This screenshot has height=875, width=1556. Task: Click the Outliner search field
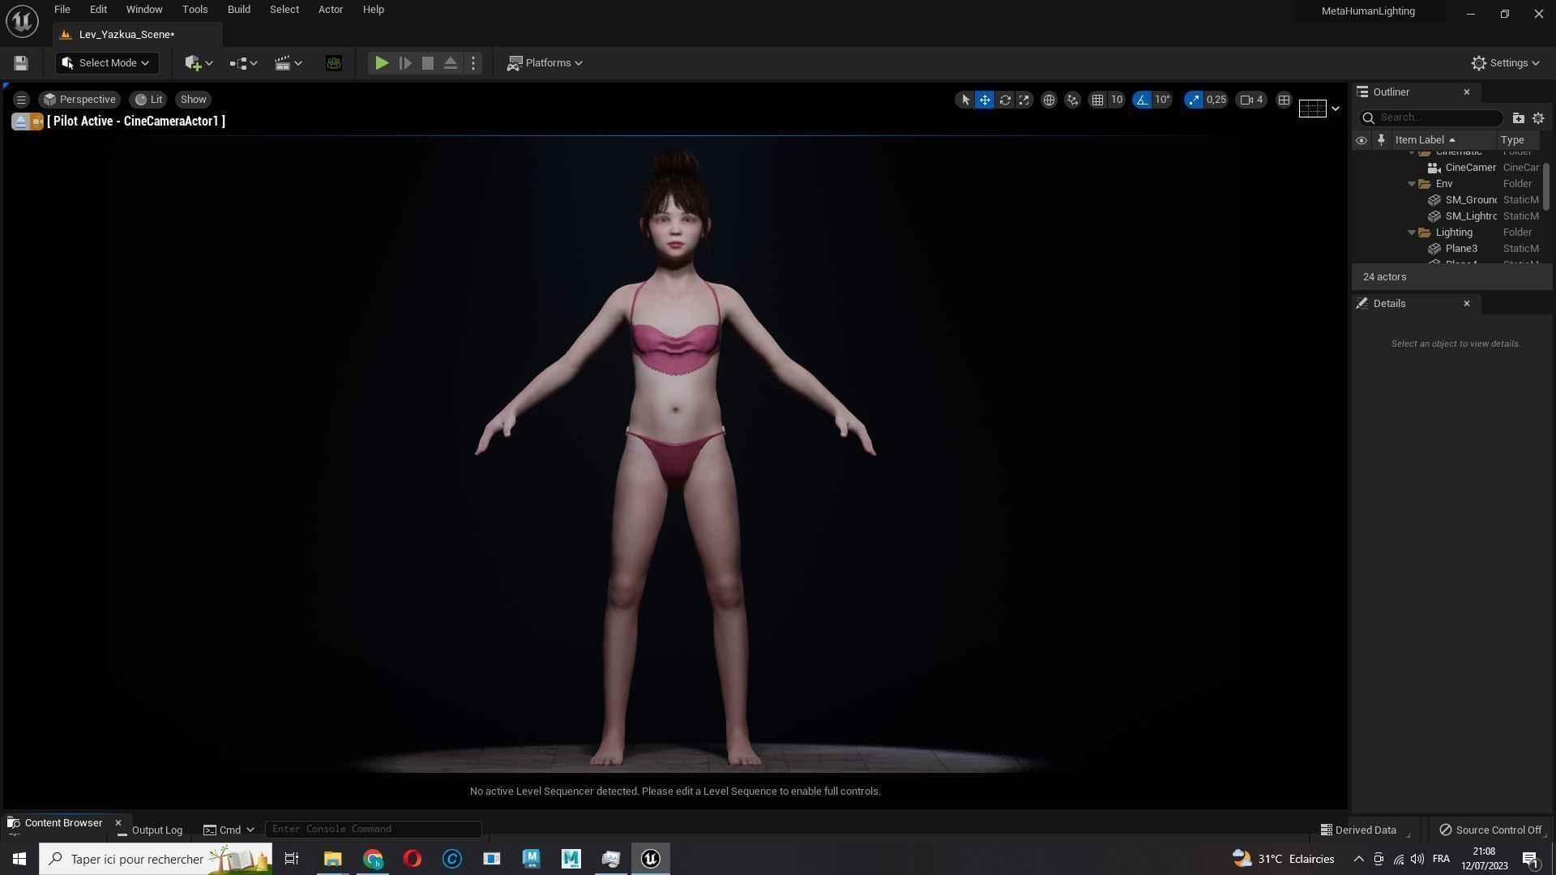point(1431,117)
